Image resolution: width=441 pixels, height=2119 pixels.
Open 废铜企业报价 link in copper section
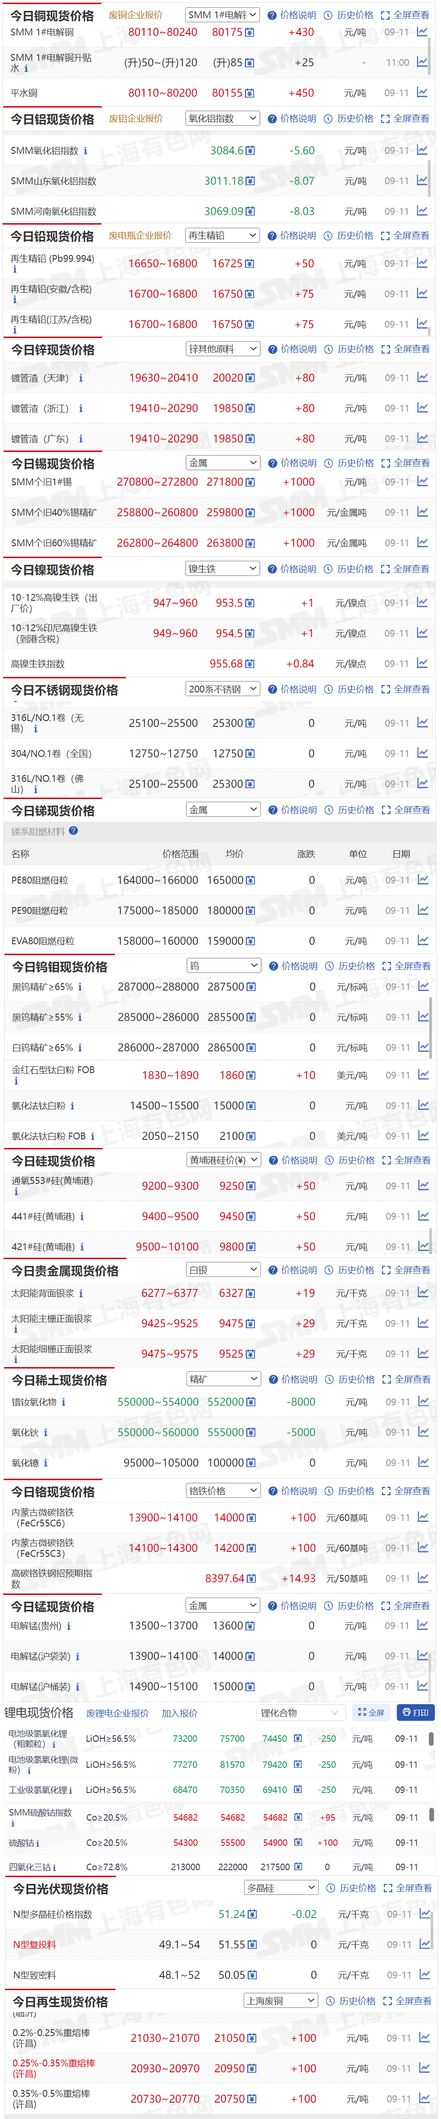135,15
